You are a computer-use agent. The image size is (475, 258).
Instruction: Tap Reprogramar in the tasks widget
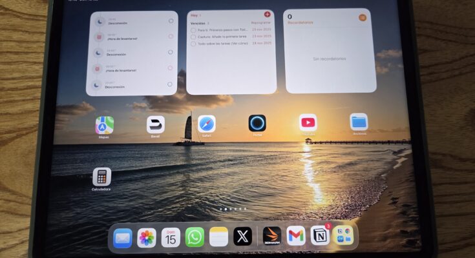260,23
